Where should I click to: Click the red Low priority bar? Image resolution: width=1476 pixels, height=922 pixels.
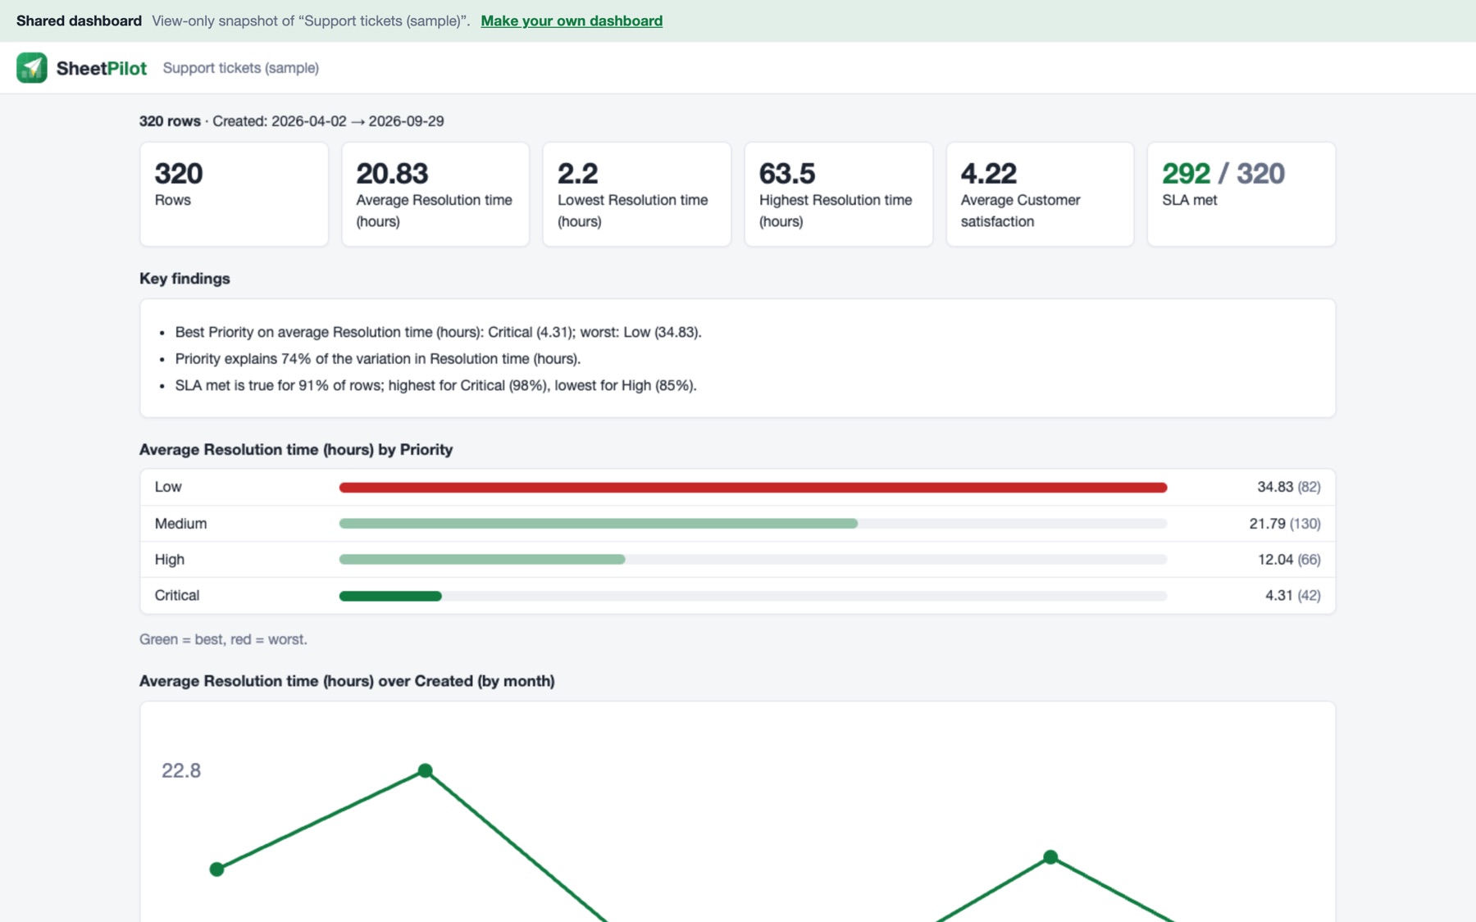(753, 488)
